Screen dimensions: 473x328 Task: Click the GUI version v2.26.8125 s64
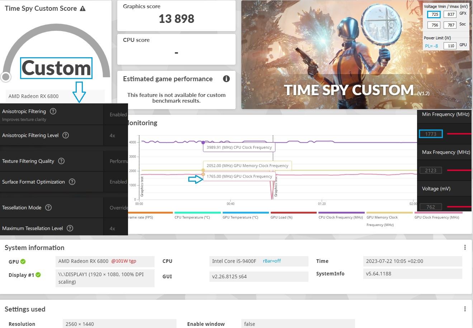tap(229, 276)
